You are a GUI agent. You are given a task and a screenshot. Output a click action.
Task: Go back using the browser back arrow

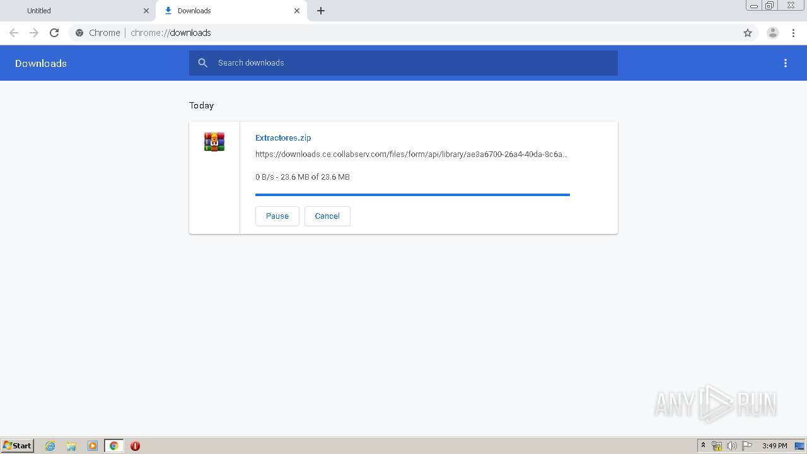(x=14, y=33)
